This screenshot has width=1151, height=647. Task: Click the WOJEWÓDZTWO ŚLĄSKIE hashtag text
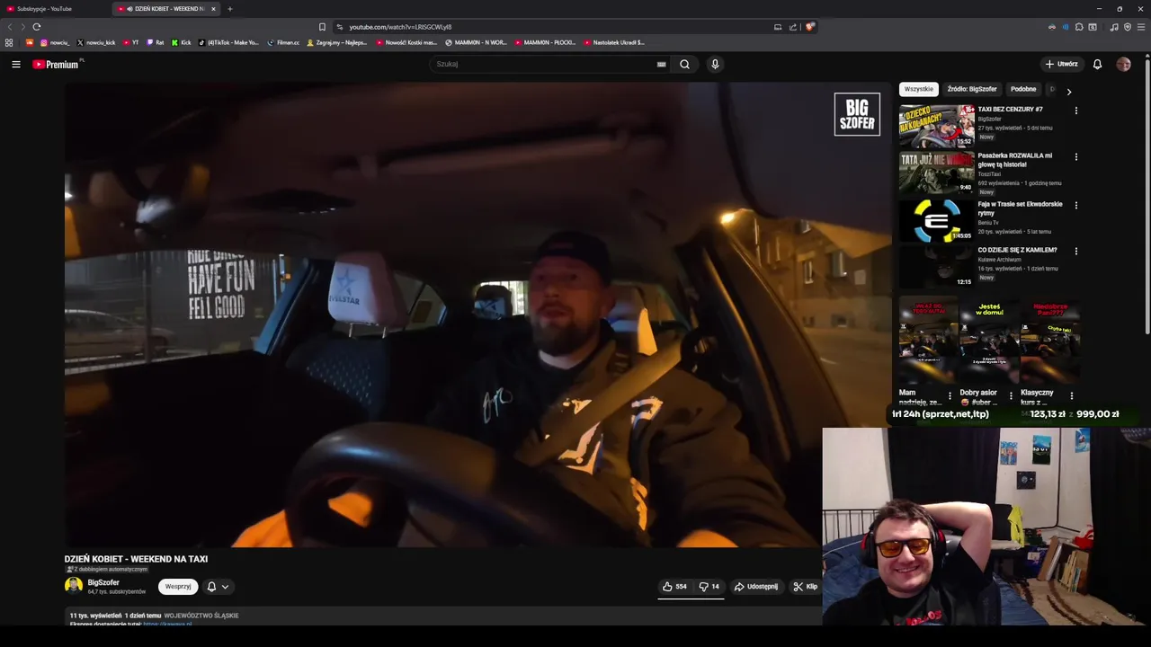(x=201, y=616)
